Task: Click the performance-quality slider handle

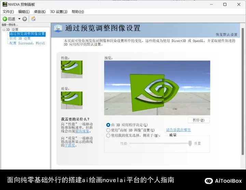Action: tap(190, 143)
